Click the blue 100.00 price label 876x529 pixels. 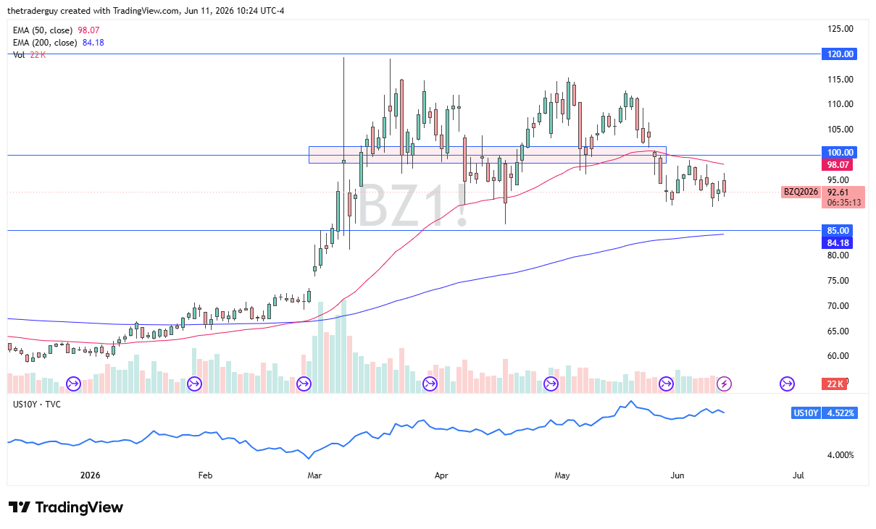coord(838,153)
